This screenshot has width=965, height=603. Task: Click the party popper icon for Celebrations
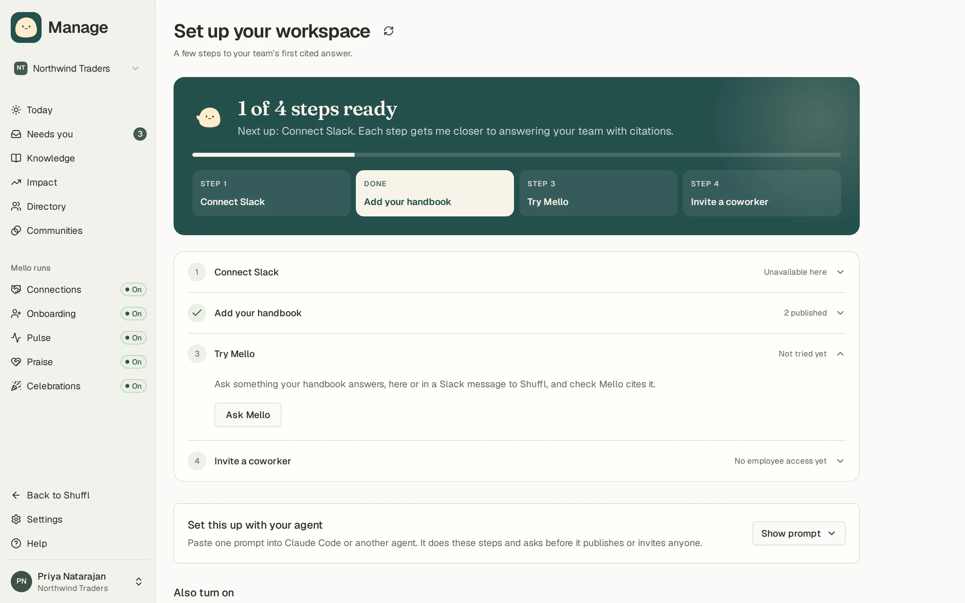(16, 386)
